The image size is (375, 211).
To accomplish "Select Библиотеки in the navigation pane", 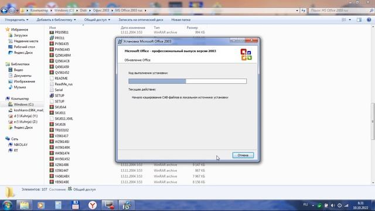I will (x=20, y=64).
